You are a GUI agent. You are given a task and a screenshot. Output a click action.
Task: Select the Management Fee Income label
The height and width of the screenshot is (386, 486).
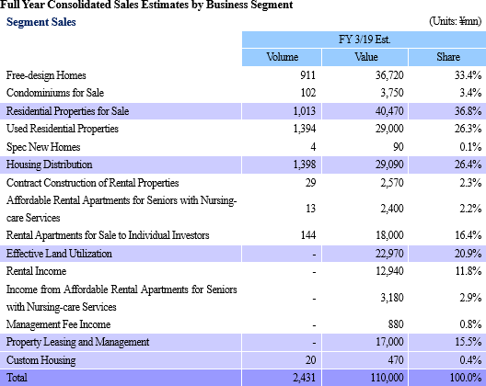point(58,324)
